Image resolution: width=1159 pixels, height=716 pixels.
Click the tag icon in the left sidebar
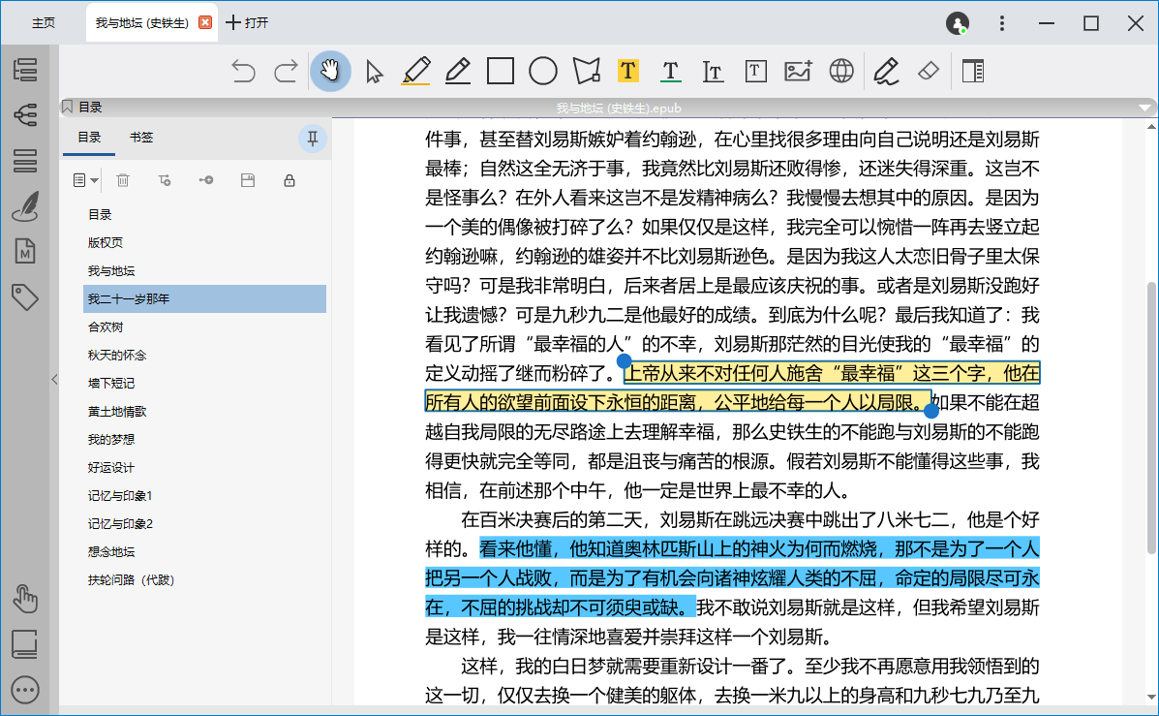point(25,296)
